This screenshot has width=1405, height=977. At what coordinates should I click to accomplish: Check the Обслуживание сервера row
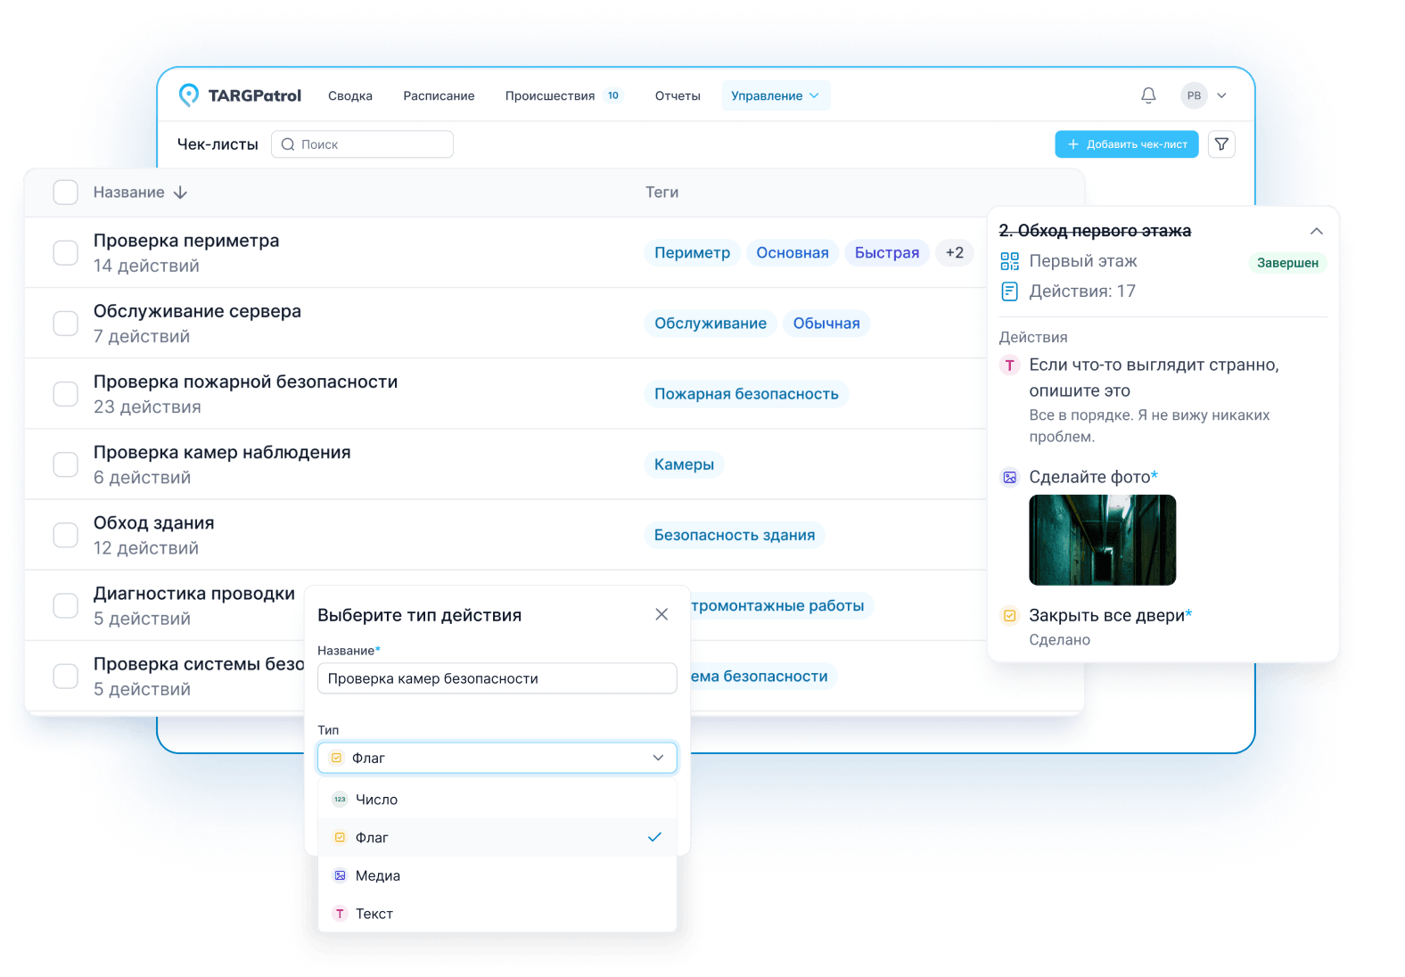pos(65,324)
